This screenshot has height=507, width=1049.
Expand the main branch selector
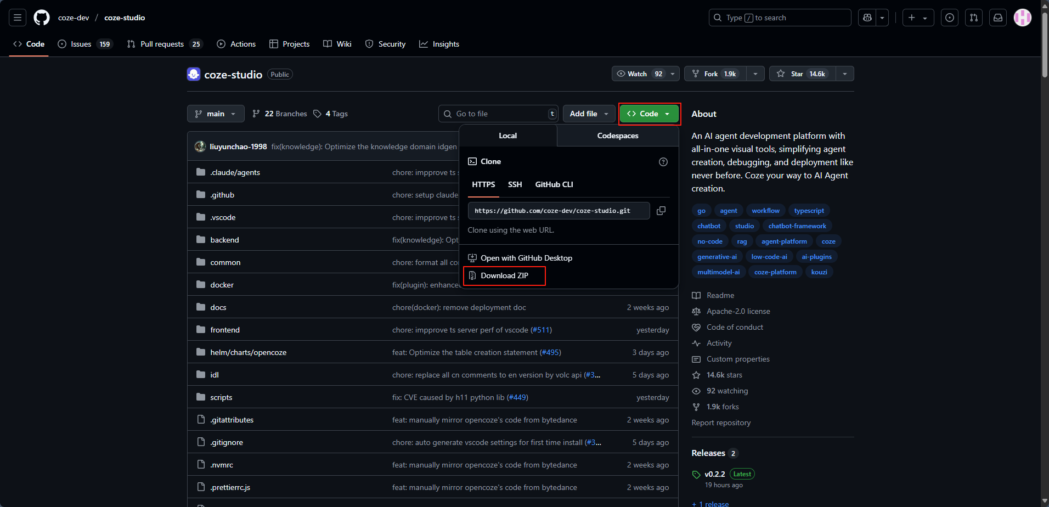click(x=216, y=114)
